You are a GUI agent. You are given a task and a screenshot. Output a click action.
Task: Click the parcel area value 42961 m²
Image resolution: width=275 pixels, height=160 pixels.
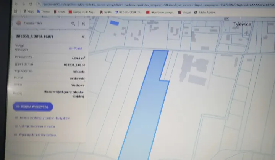pos(78,58)
